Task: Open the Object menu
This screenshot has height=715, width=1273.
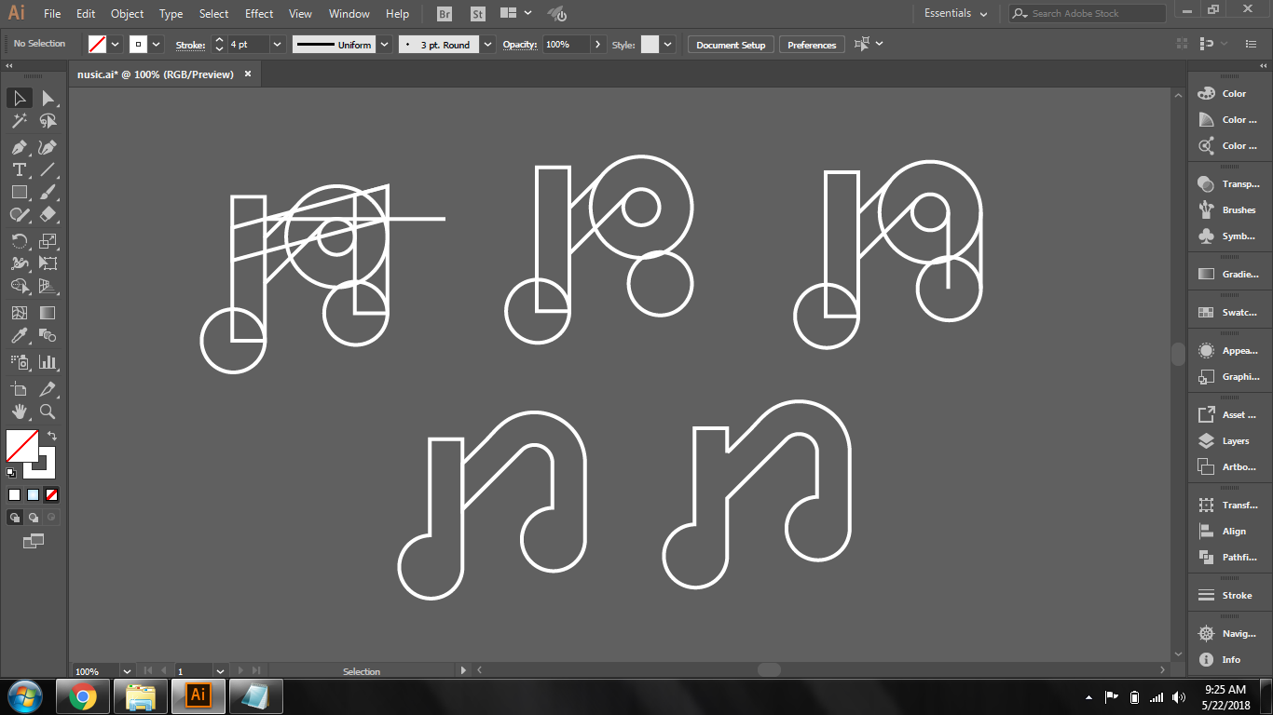Action: (x=127, y=14)
